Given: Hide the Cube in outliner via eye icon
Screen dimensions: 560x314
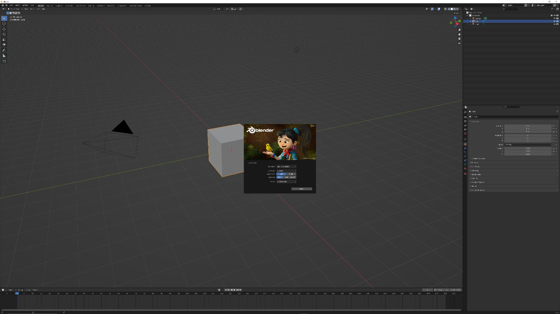Looking at the screenshot, I should 554,21.
